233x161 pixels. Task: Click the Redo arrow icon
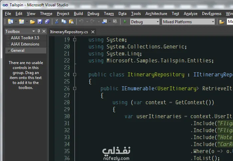[x=93, y=22]
